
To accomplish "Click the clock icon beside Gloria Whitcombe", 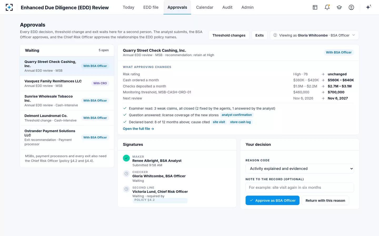I will click(x=126, y=174).
